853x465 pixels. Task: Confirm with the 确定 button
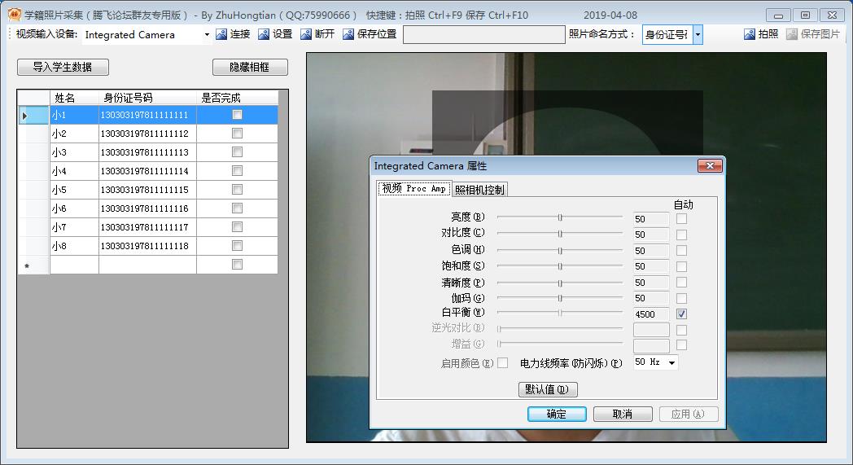pos(557,414)
